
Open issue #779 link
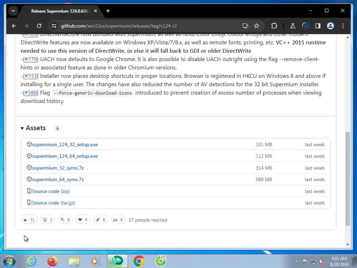point(31,59)
